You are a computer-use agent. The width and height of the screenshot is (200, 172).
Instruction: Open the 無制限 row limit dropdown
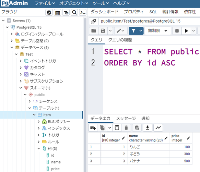coord(158,31)
